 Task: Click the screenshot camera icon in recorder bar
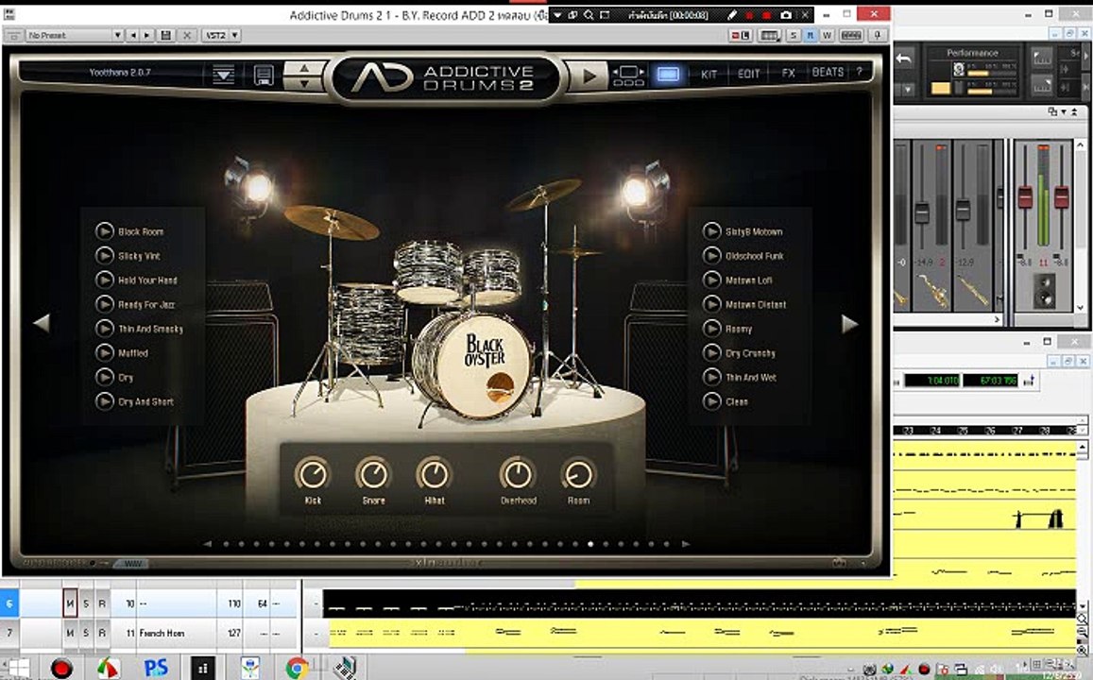786,14
